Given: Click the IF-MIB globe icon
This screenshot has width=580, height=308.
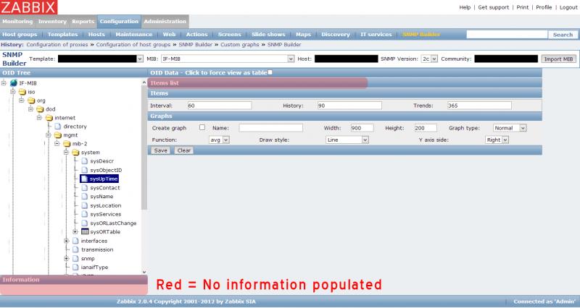Looking at the screenshot, I should [x=14, y=83].
